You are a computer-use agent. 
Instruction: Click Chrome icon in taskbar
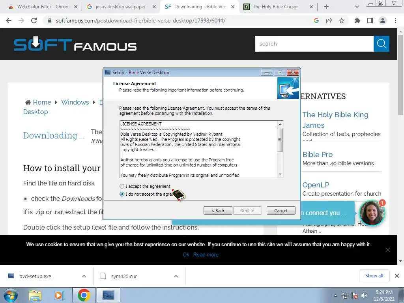pyautogui.click(x=84, y=295)
